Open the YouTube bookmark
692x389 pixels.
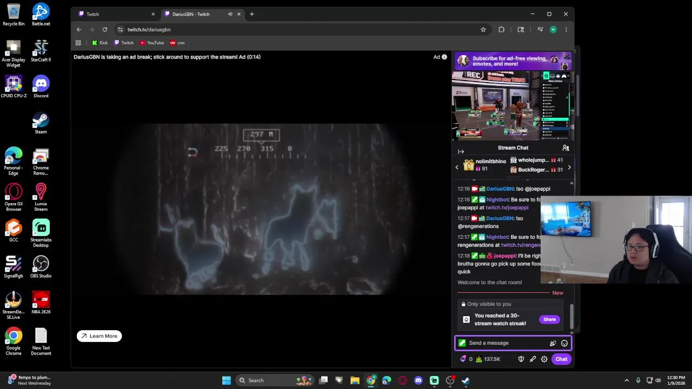click(x=152, y=43)
